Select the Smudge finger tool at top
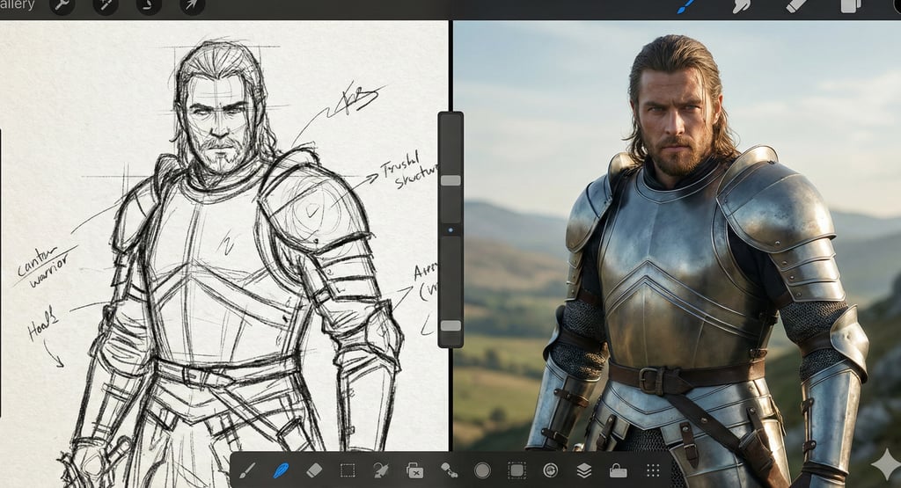The image size is (901, 488). [741, 6]
